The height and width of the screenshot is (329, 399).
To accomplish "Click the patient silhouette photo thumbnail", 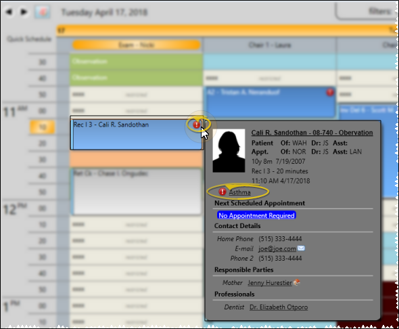I will tap(229, 151).
